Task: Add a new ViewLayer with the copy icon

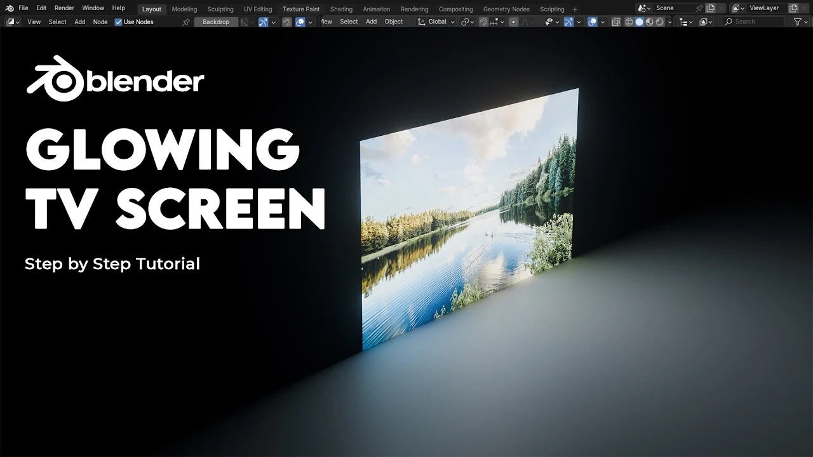Action: pyautogui.click(x=793, y=8)
